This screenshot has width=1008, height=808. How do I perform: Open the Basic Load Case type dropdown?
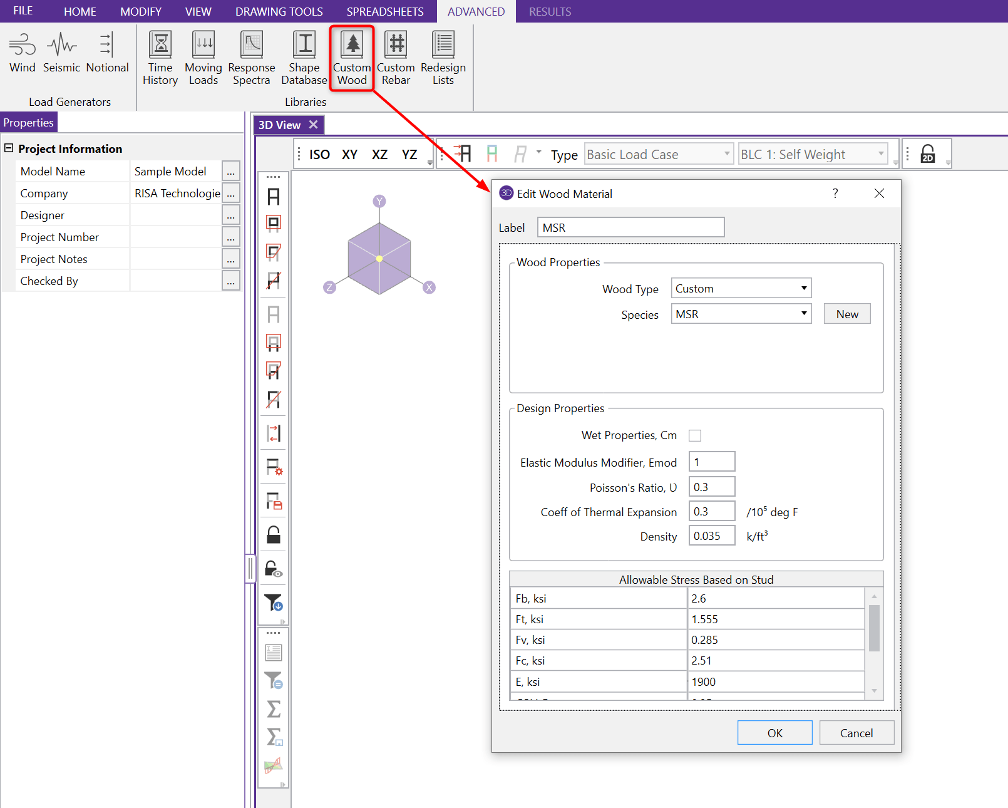click(x=659, y=154)
